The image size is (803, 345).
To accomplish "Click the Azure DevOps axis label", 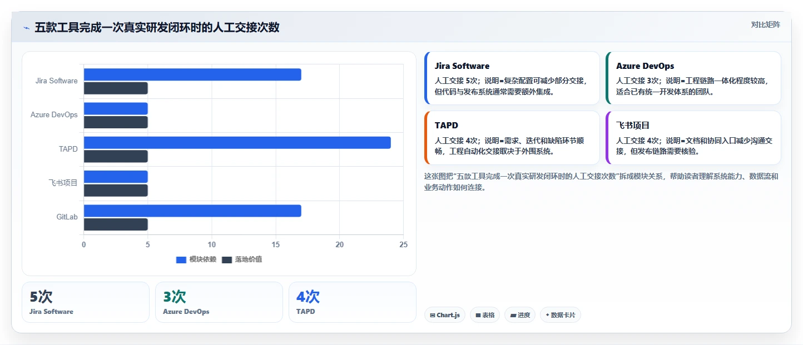I will click(x=54, y=115).
